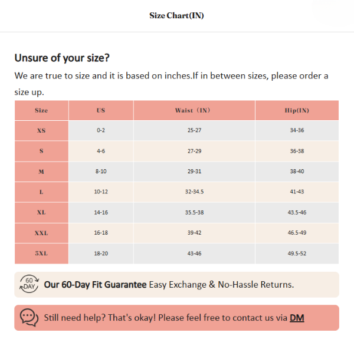Select the 3XL size row label
The image size is (354, 346).
[41, 253]
